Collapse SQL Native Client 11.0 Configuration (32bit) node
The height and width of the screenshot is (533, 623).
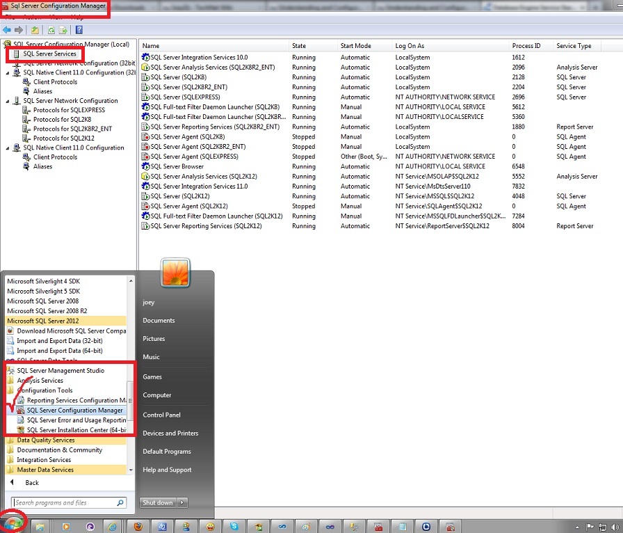coord(8,73)
